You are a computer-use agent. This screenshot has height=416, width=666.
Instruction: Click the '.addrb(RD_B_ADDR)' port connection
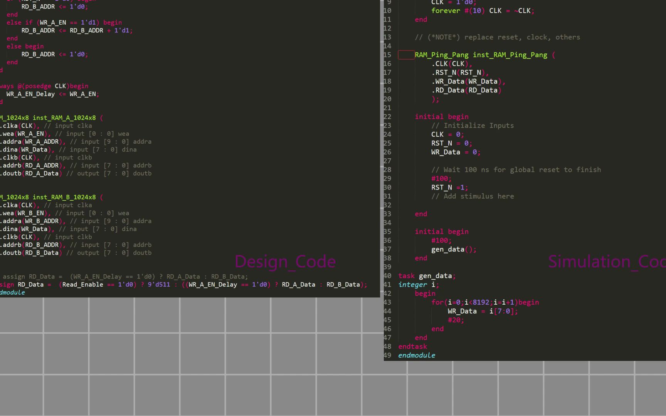(x=33, y=245)
